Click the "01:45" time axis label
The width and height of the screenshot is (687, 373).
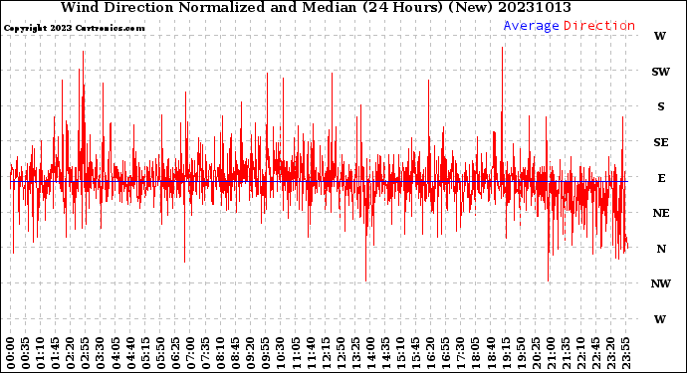click(56, 353)
